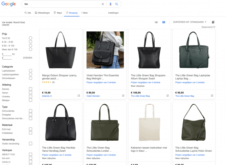Click the blue search magnifier icon
Image resolution: width=226 pixels, height=165 pixels.
coord(117,4)
